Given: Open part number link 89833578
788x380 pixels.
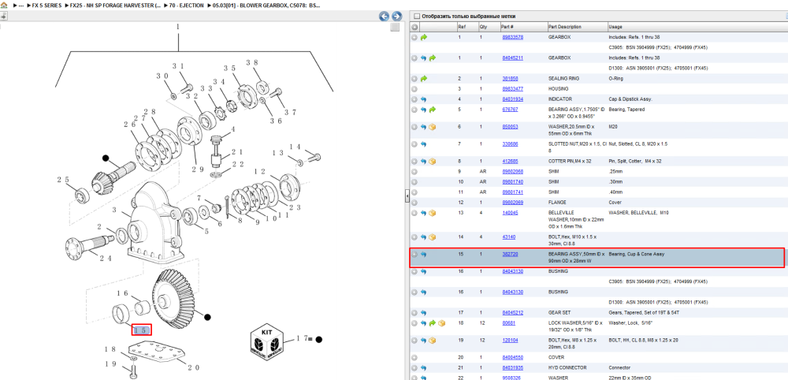Looking at the screenshot, I should [x=513, y=37].
